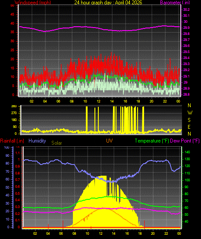Screen dimensions: 201x239
Task: Click windspeed scale value 35
Action: point(12,32)
